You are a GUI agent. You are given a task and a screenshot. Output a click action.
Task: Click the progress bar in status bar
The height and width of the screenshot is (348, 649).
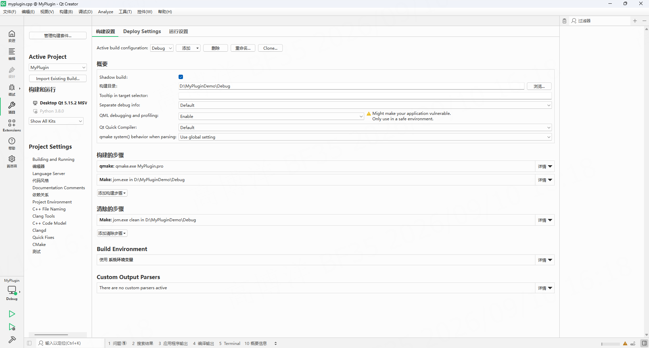click(x=610, y=344)
